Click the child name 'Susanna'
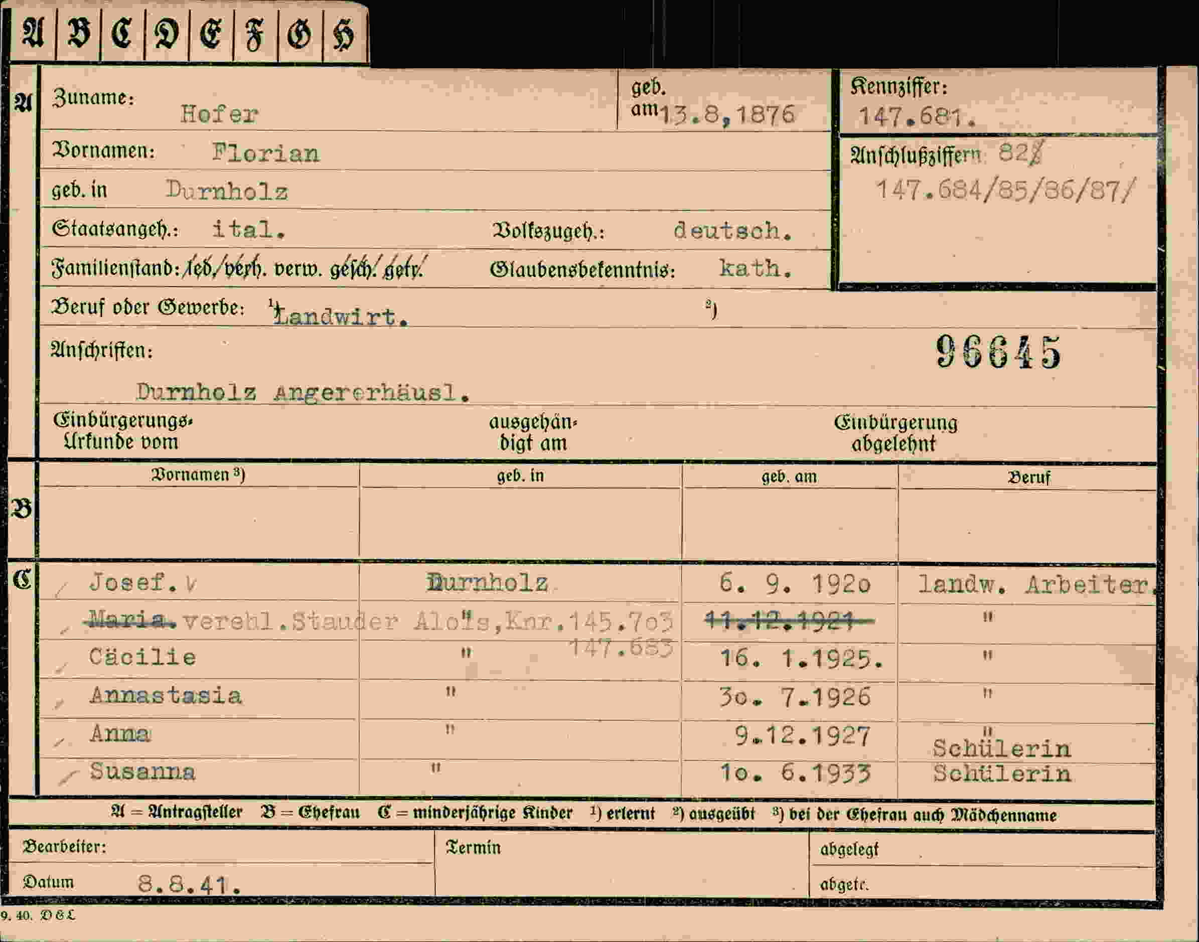The height and width of the screenshot is (942, 1199). [x=143, y=771]
